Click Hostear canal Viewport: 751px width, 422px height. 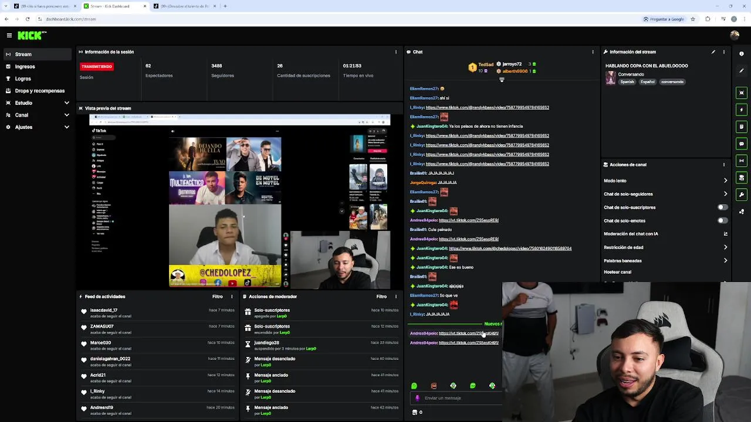[617, 272]
